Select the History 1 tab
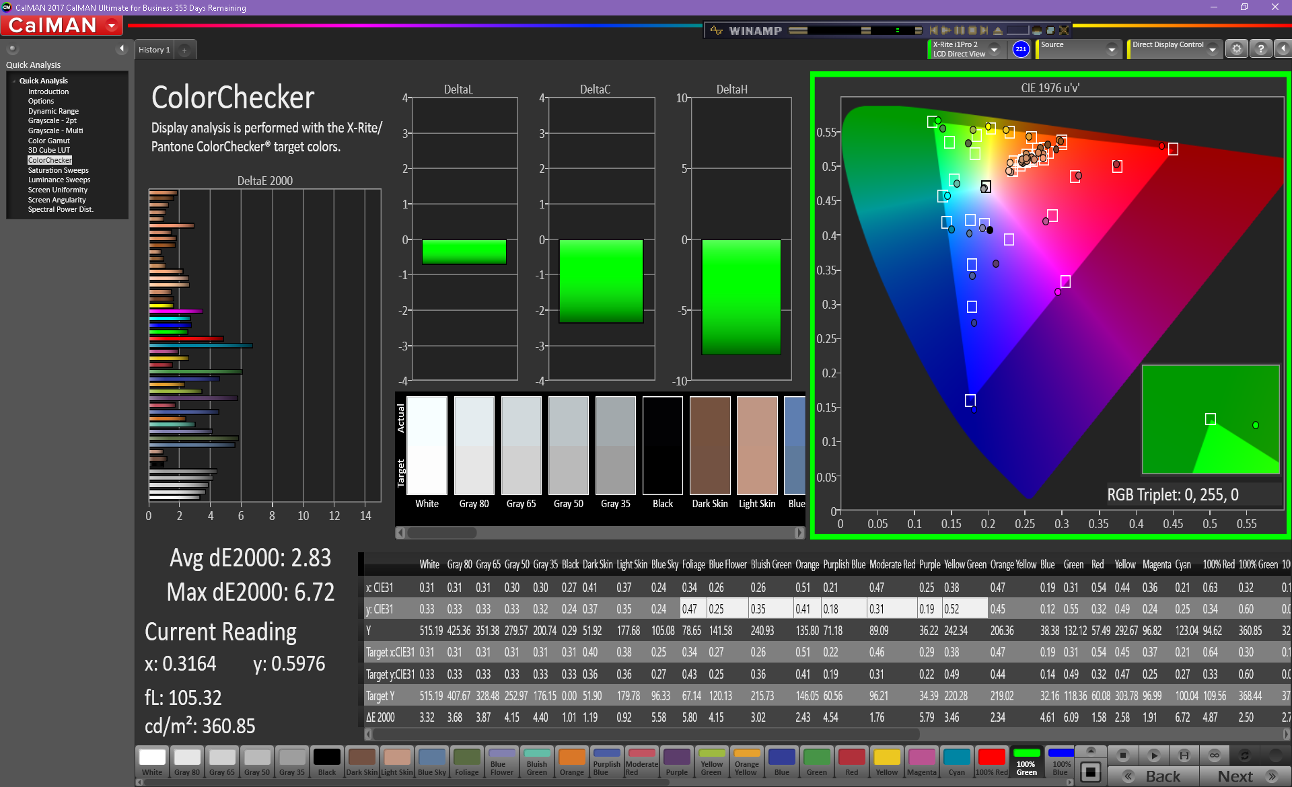The width and height of the screenshot is (1292, 787). (154, 50)
